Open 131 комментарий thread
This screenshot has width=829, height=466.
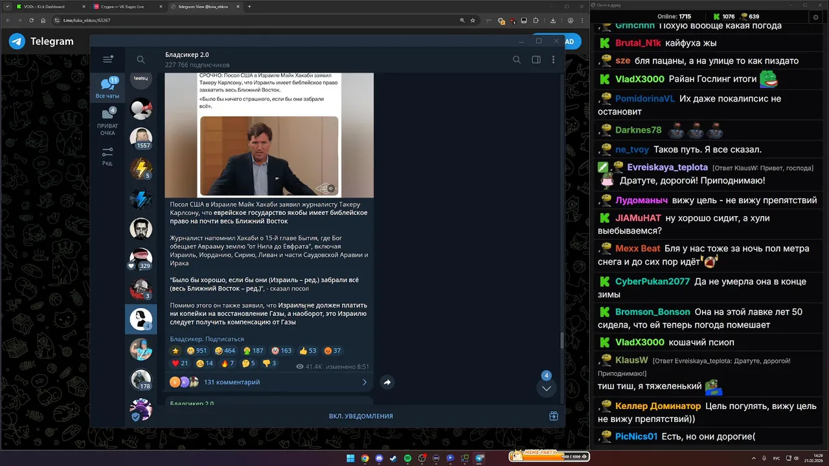tap(232, 383)
